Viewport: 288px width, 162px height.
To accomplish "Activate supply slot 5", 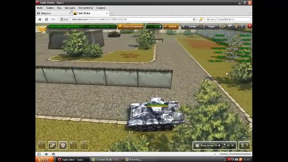I will pyautogui.click(x=84, y=145).
